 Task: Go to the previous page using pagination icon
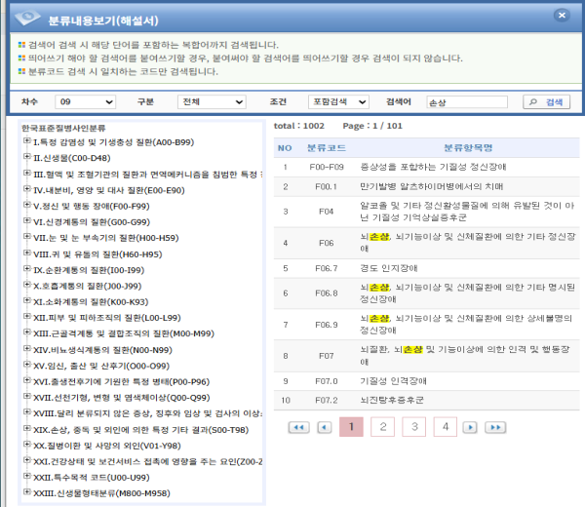tap(325, 427)
